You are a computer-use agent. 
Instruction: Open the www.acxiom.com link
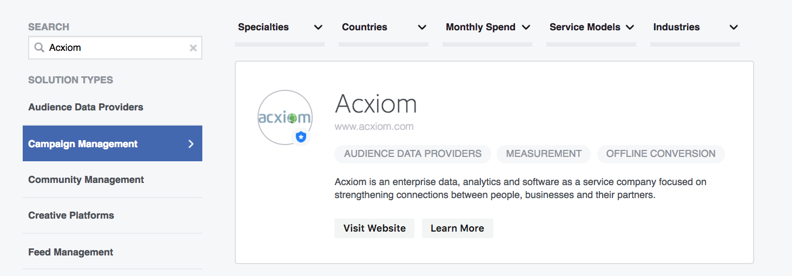[374, 127]
